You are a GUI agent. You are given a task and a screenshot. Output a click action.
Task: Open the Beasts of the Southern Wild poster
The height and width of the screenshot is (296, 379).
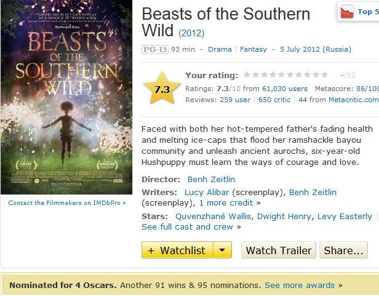coord(66,97)
